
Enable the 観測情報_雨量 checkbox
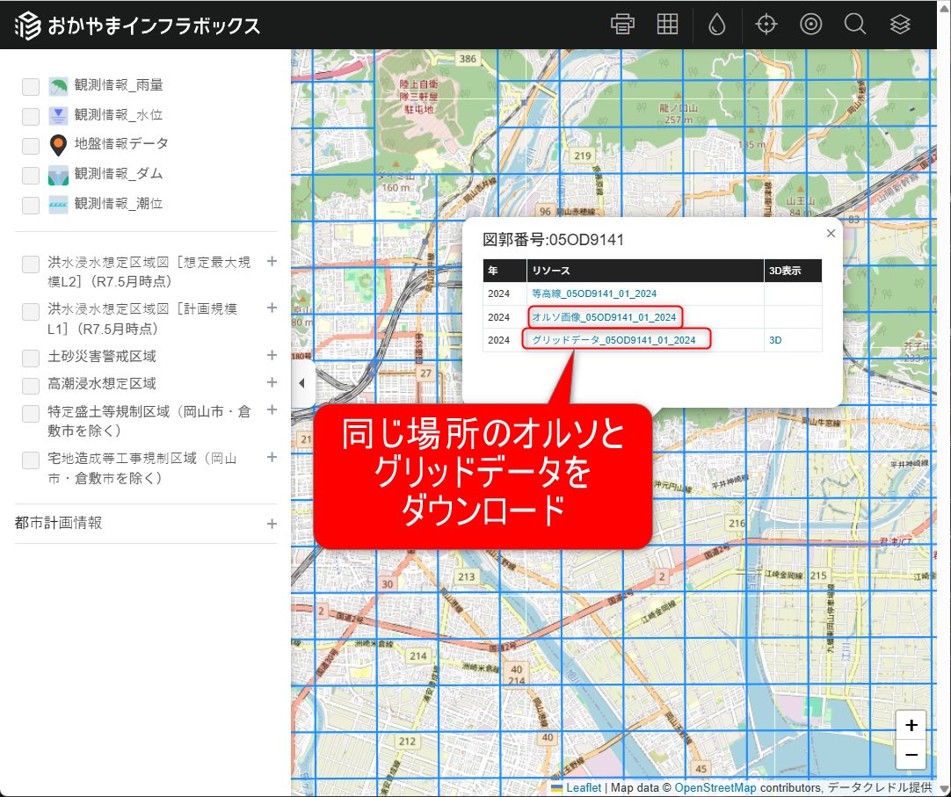31,86
